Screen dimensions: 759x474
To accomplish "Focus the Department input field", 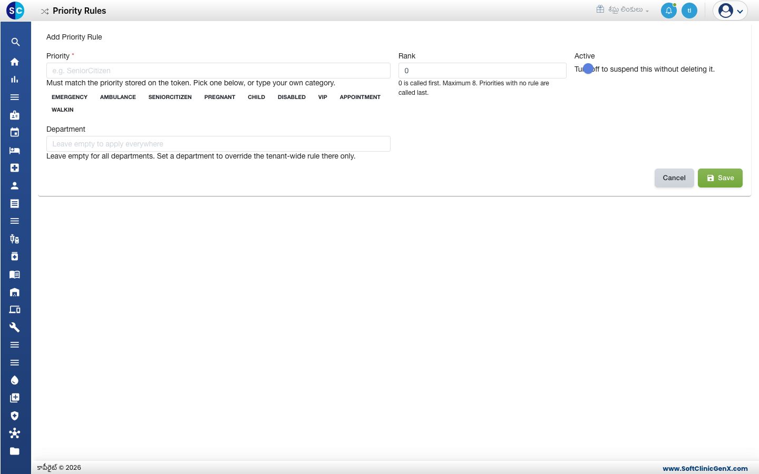I will coord(218,144).
